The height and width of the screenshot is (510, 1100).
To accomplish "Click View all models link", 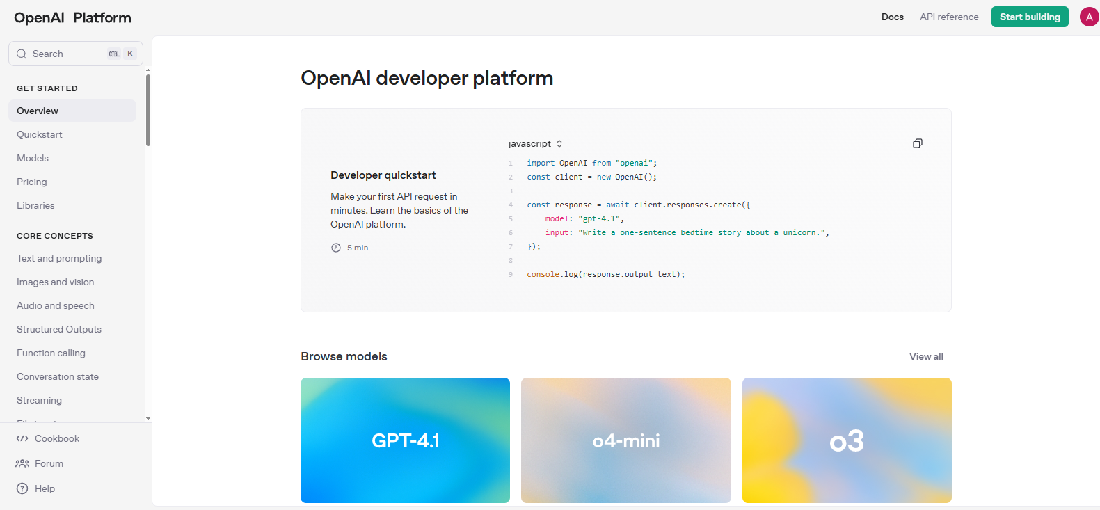I will point(925,356).
